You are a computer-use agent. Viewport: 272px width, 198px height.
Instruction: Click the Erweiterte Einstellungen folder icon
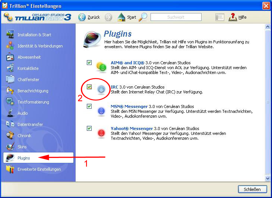click(10, 169)
